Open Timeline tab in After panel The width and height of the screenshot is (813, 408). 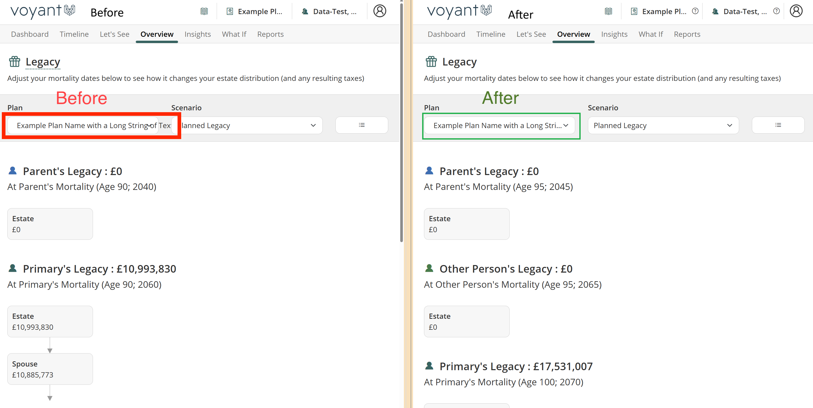[491, 34]
